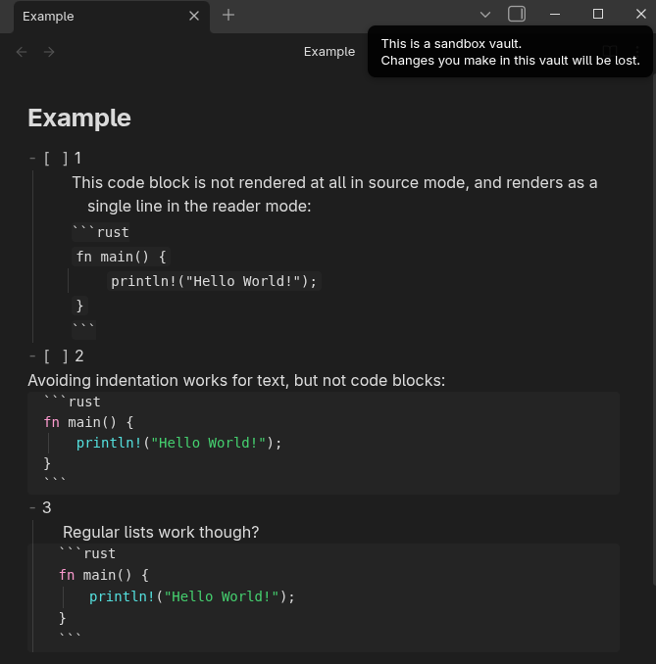Image resolution: width=656 pixels, height=664 pixels.
Task: Dismiss the sandbox vault notice
Action: pyautogui.click(x=510, y=52)
